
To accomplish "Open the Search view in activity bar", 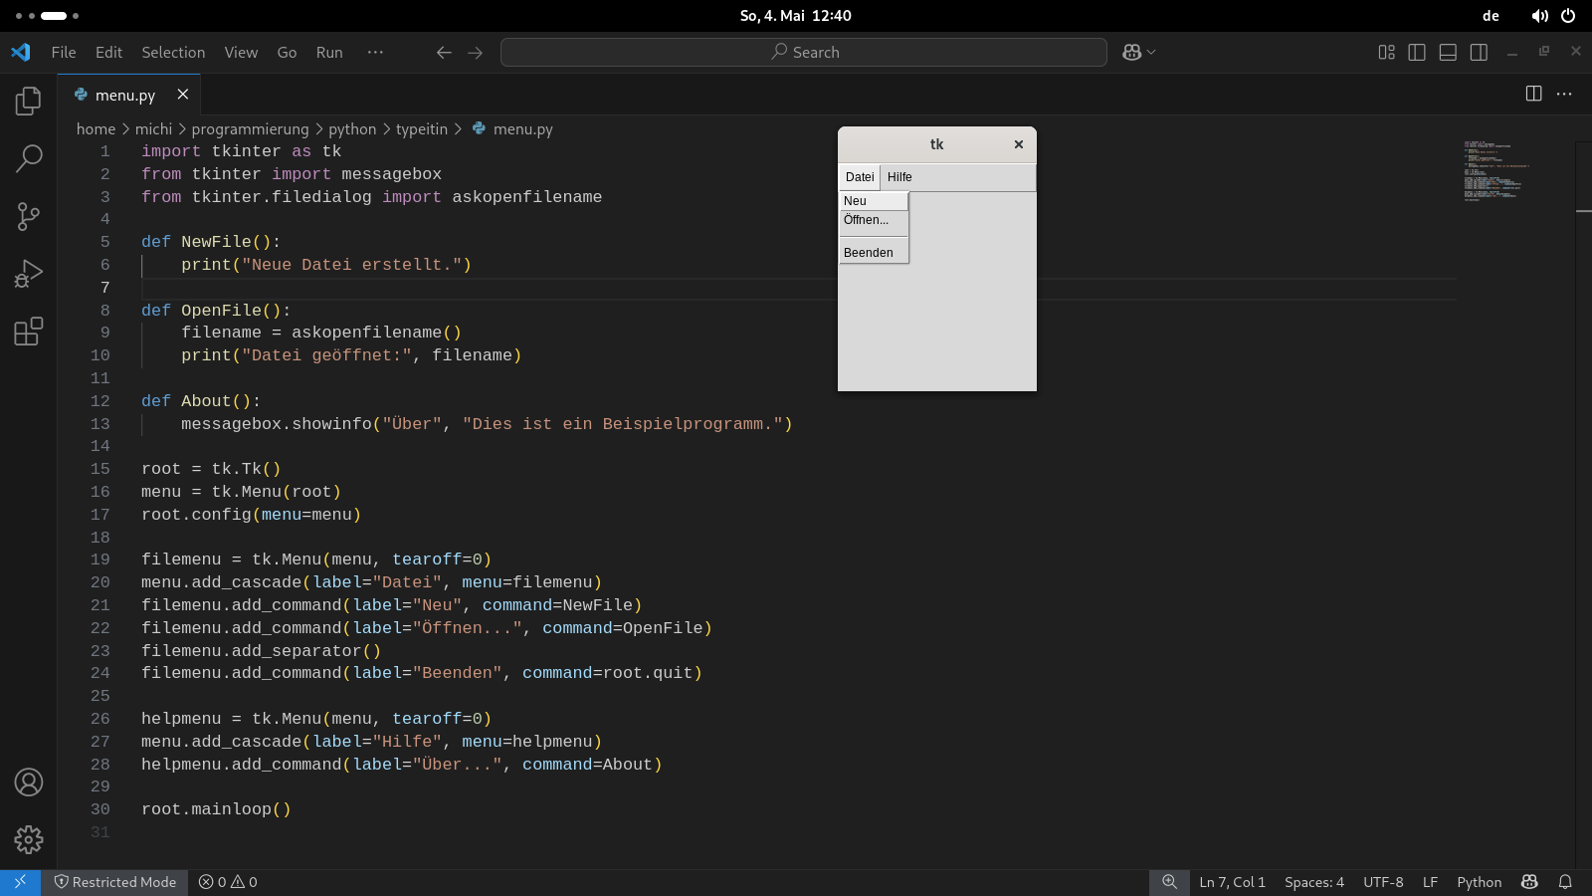I will click(x=29, y=157).
